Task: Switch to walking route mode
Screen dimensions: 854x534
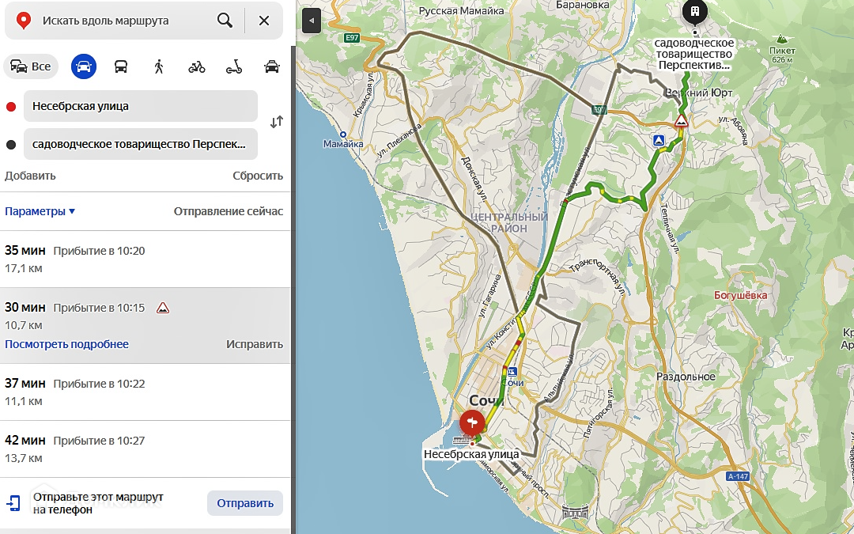Action: pos(158,66)
